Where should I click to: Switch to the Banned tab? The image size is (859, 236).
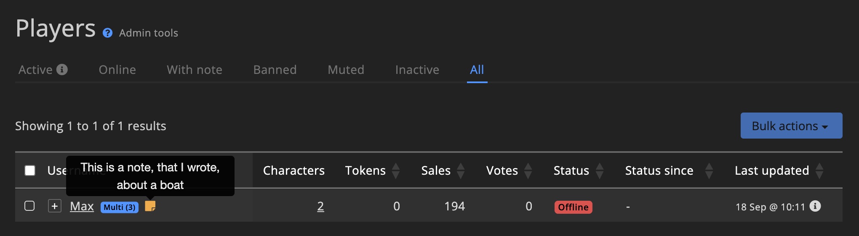(x=275, y=70)
